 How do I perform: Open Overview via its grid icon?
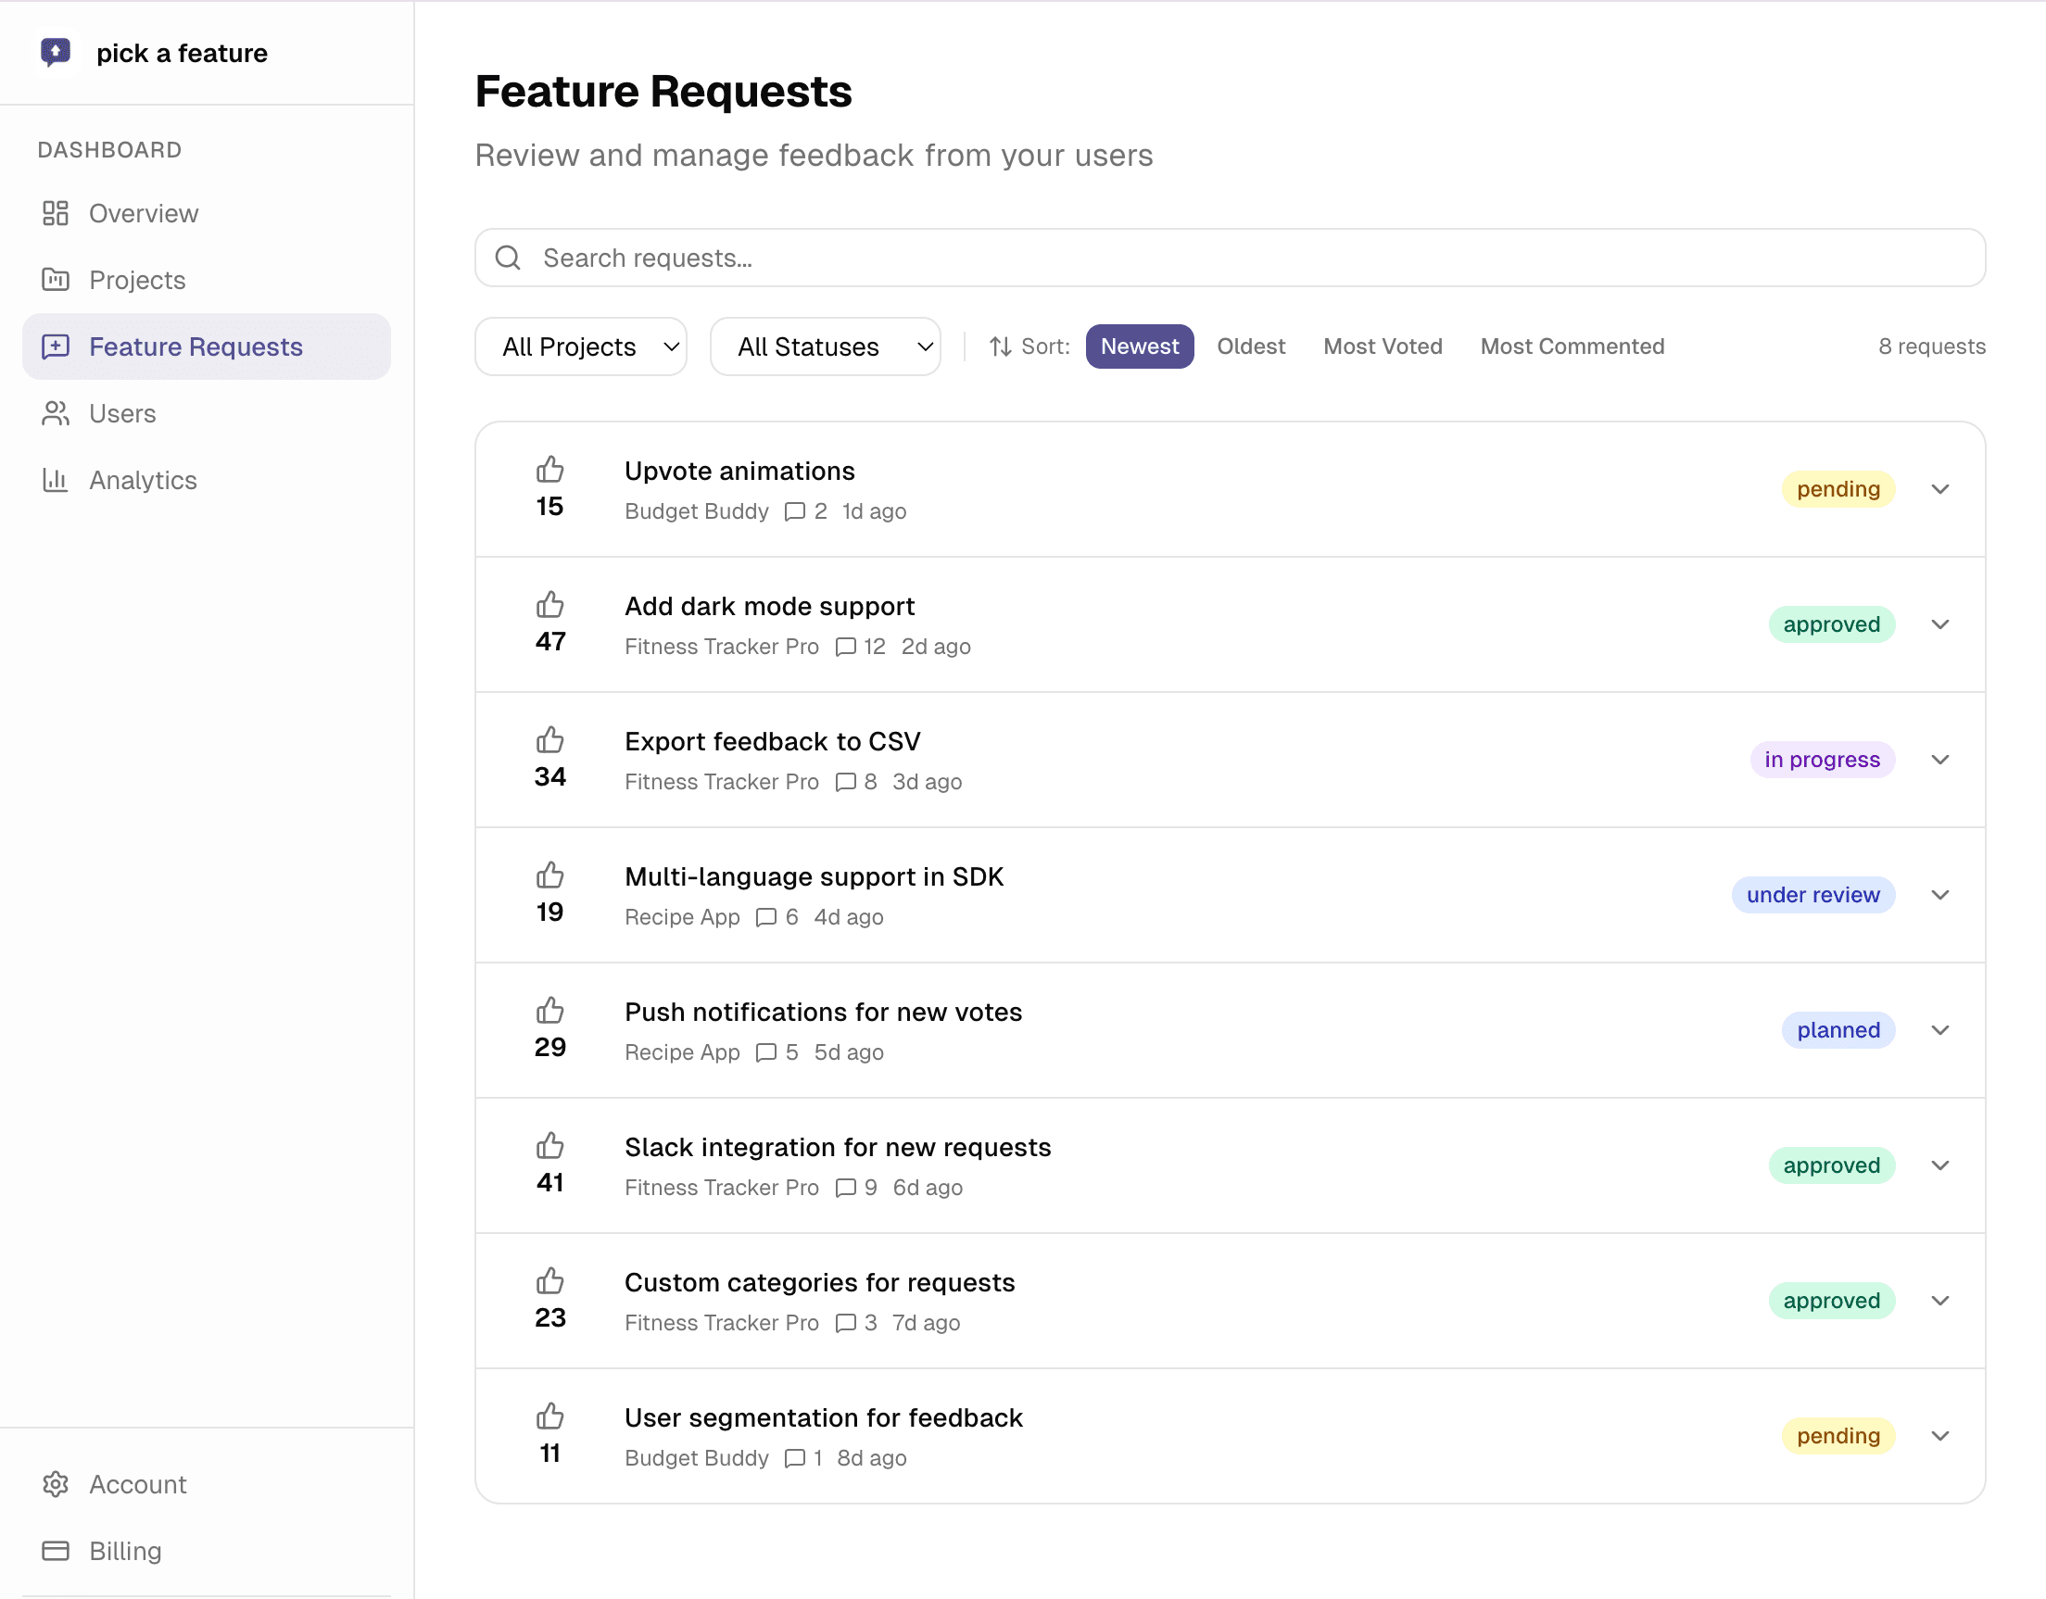pos(56,214)
